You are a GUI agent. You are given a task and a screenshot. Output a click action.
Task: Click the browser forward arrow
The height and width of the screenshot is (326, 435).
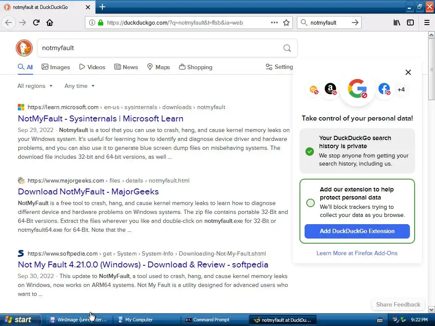point(23,22)
